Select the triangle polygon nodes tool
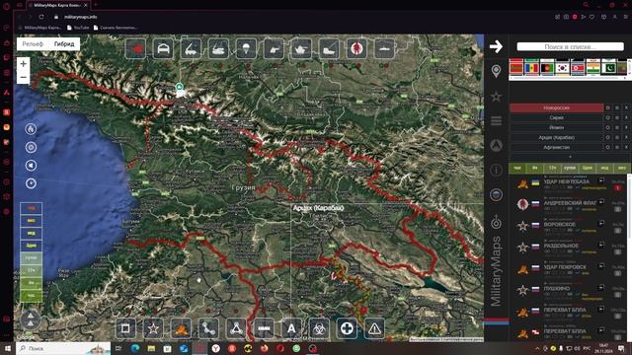The width and height of the screenshot is (632, 355). coord(236,328)
